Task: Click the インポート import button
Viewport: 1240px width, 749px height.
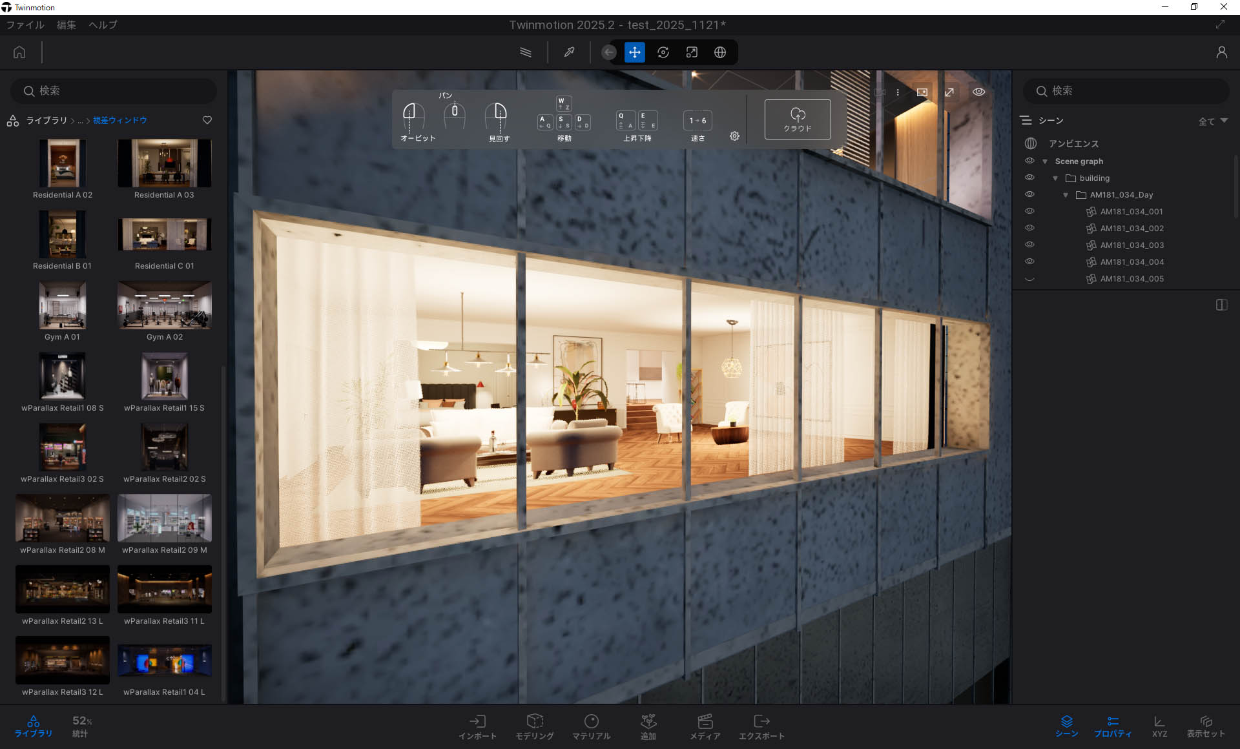Action: (x=477, y=726)
